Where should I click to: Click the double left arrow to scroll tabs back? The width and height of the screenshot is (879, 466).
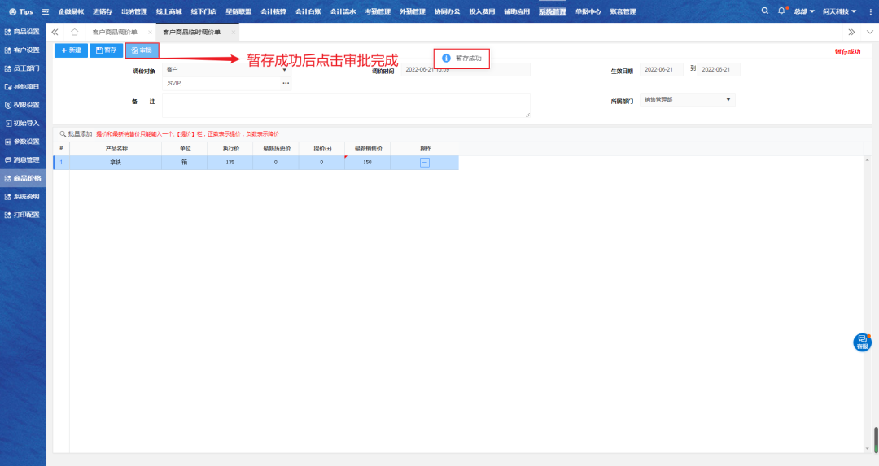click(55, 32)
